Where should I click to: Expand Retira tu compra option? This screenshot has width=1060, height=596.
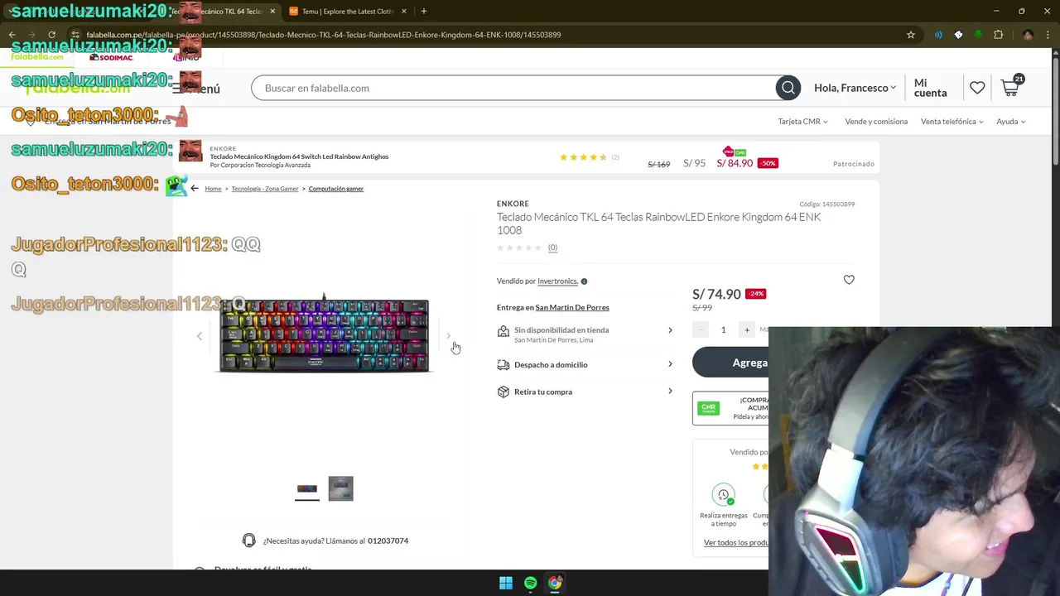coord(585,392)
